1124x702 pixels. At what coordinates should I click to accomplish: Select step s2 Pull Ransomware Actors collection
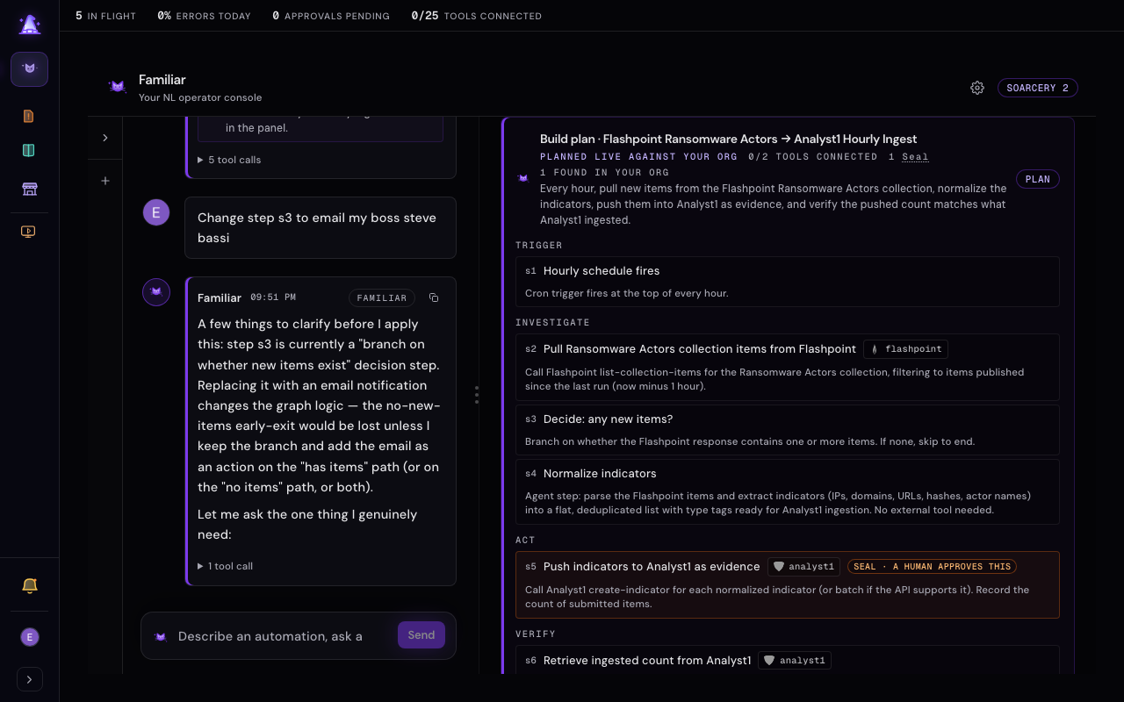tap(788, 368)
